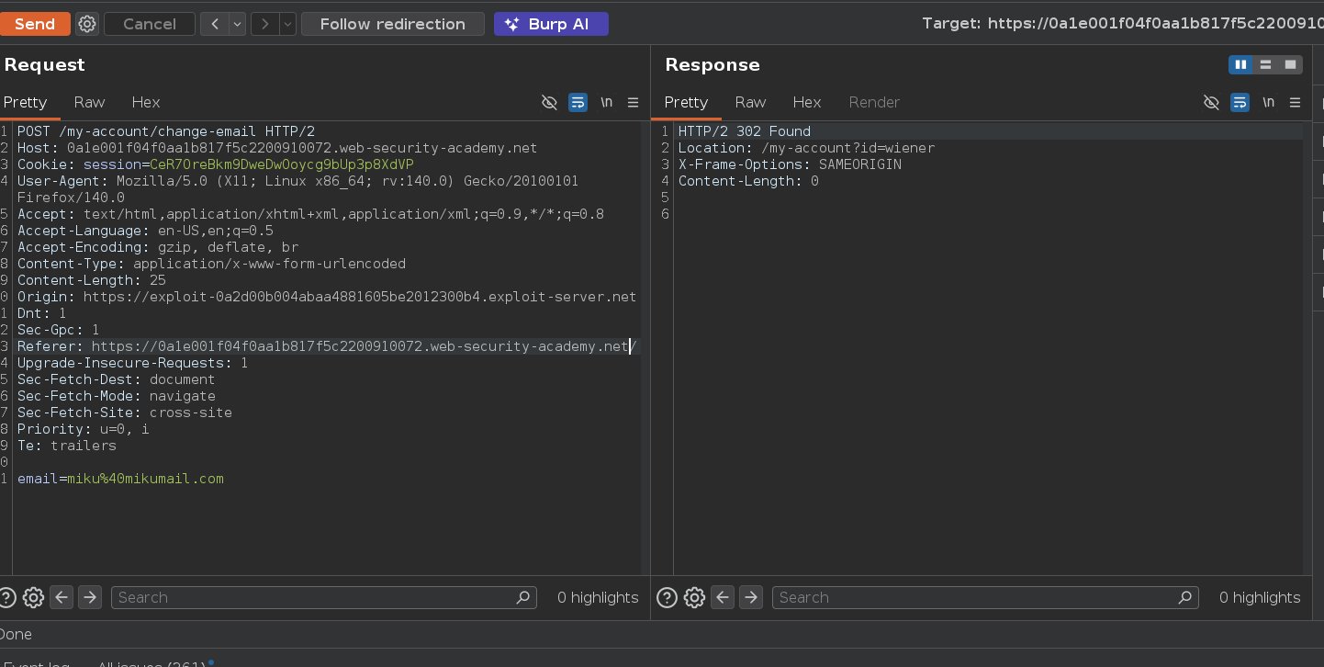
Task: Click the Follow redirection button
Action: (x=393, y=24)
